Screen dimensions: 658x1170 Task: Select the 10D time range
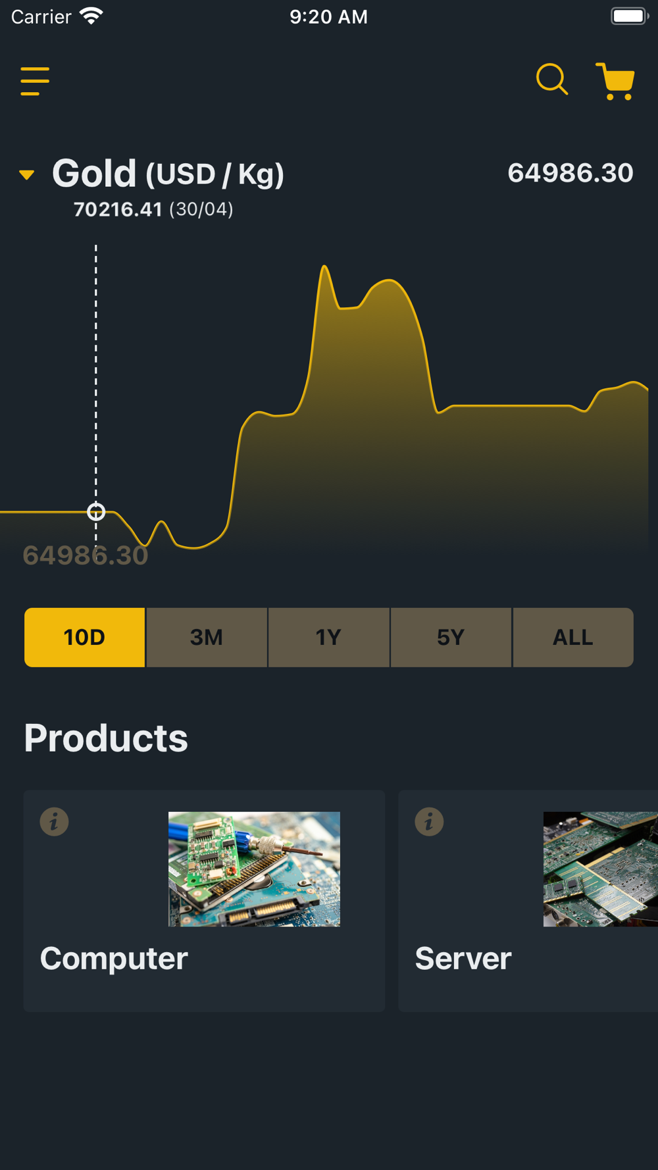[84, 637]
